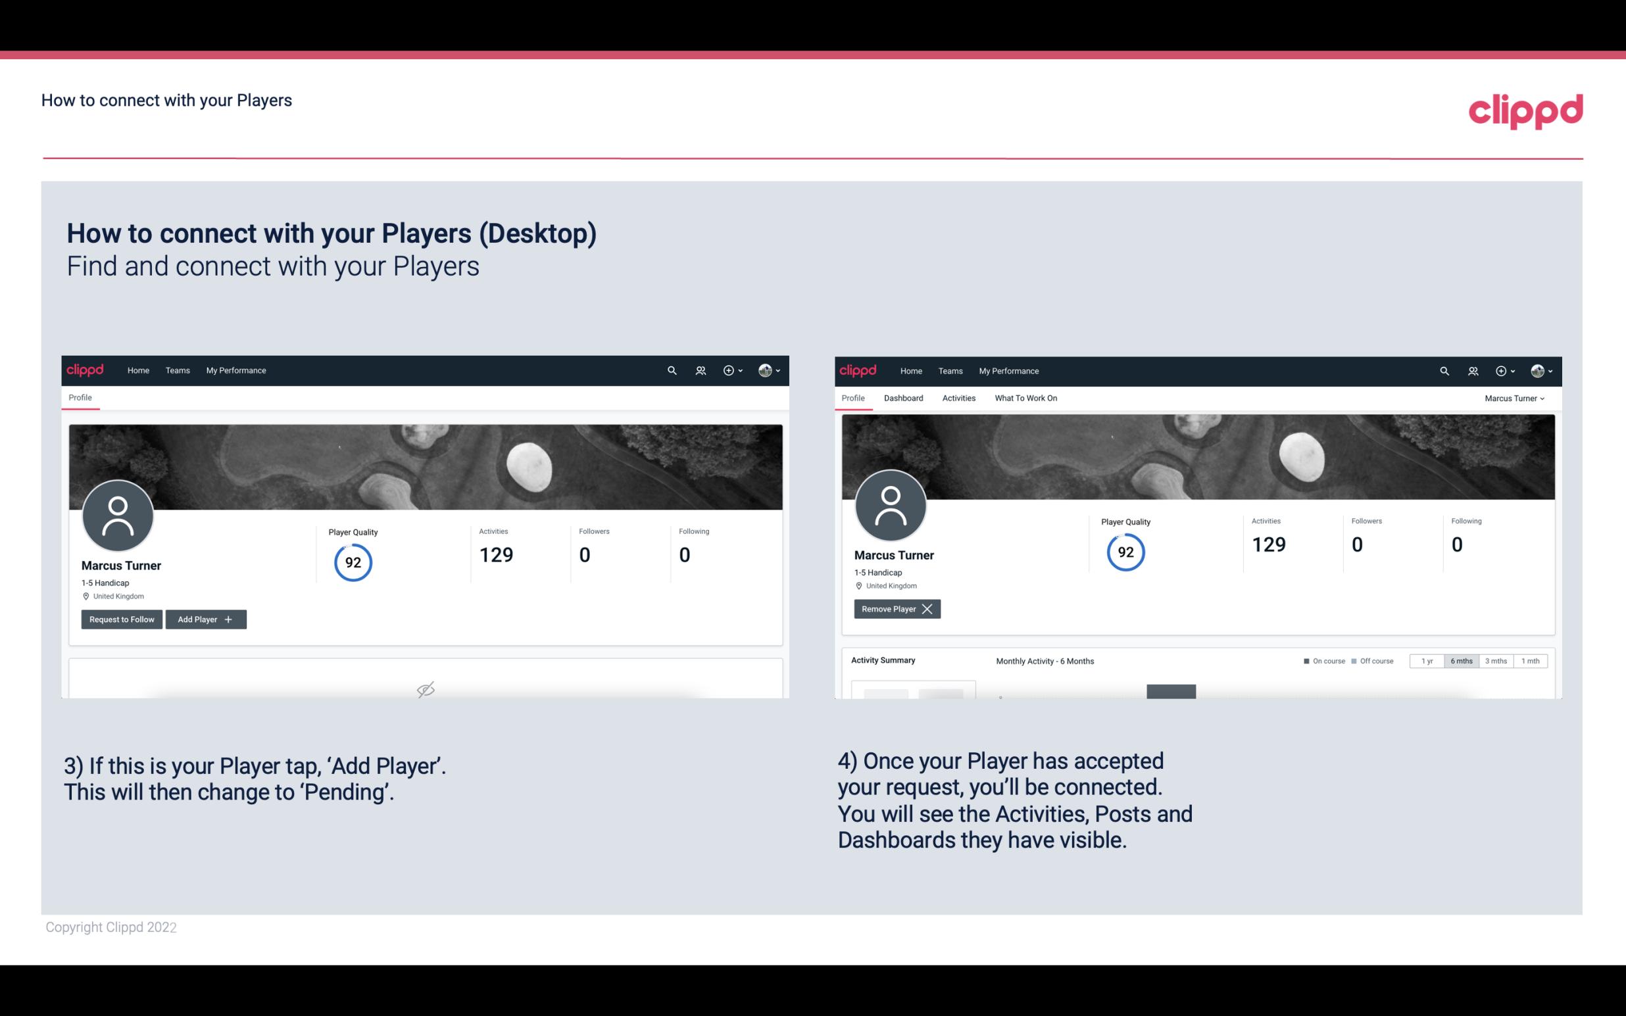
Task: Click the people/connections icon left nav
Action: click(698, 370)
